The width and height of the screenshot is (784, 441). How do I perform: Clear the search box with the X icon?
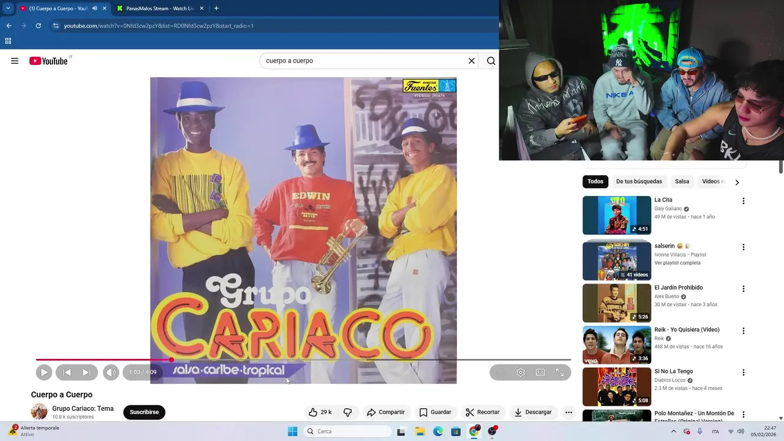coord(472,61)
